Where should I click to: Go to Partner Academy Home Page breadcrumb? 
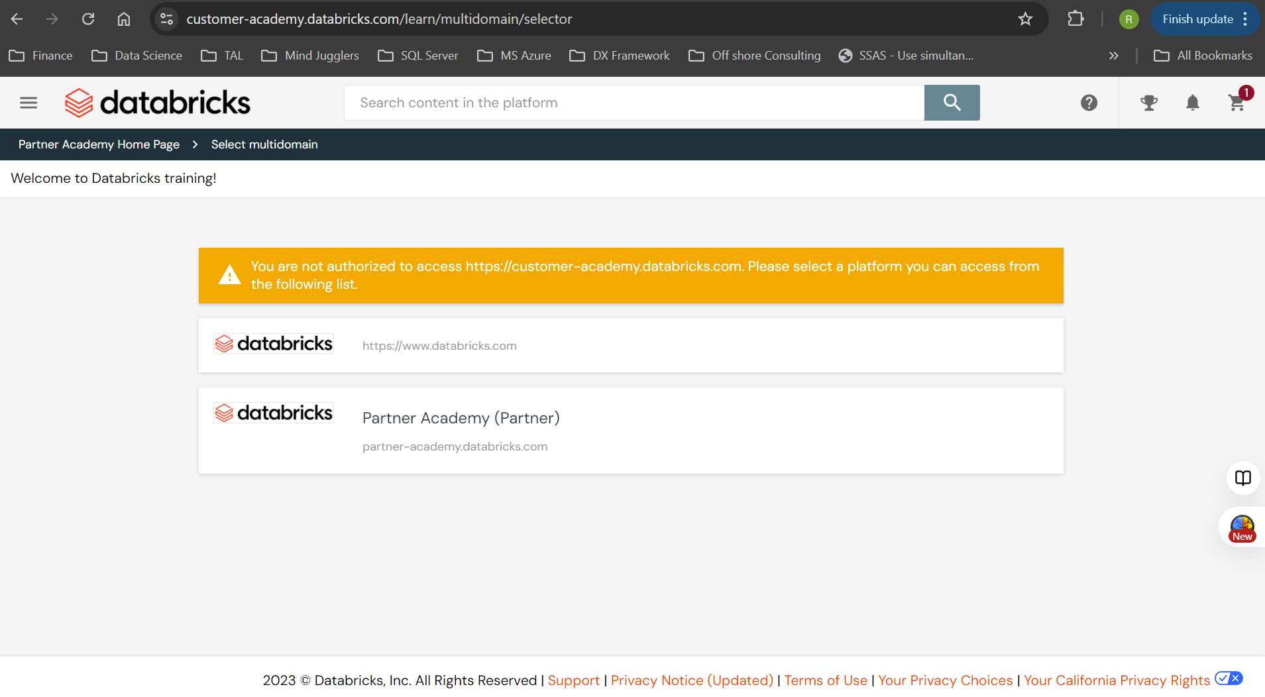99,144
